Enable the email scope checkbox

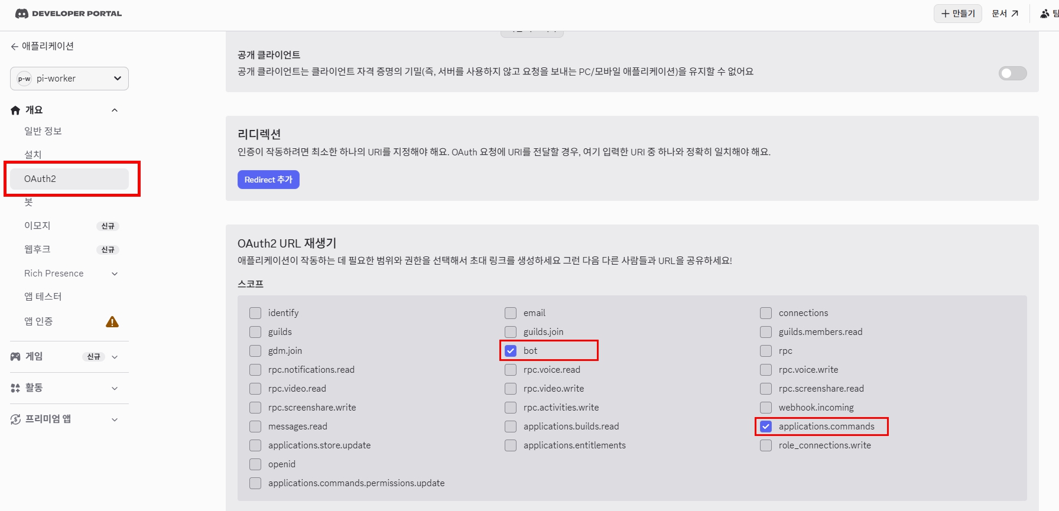tap(511, 313)
